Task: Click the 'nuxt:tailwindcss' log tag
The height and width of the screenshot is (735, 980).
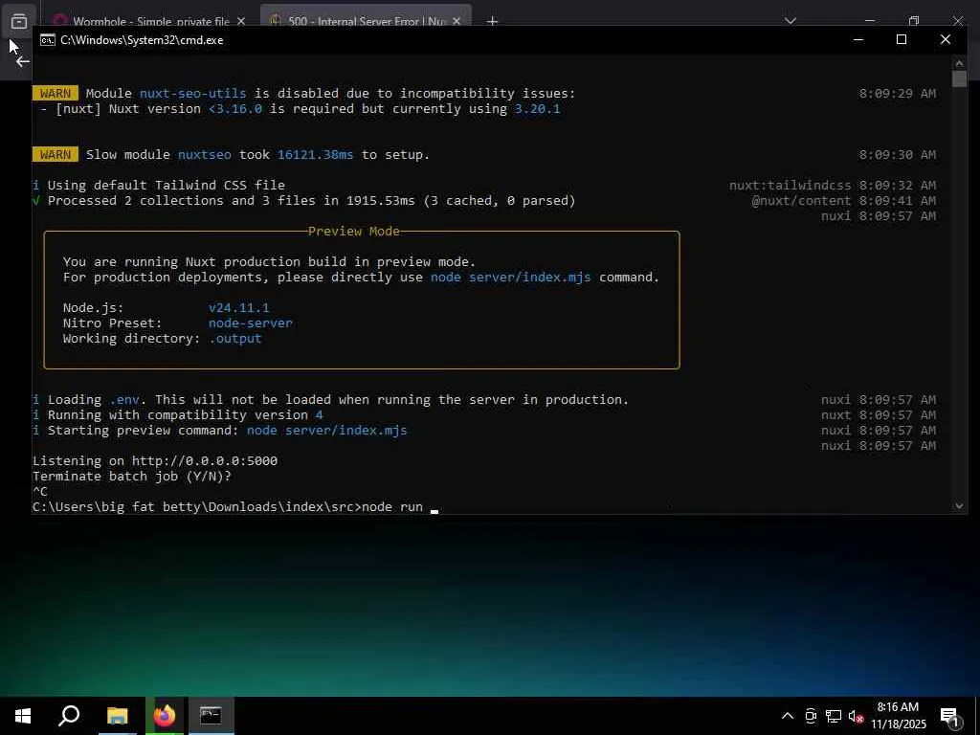Action: click(790, 185)
